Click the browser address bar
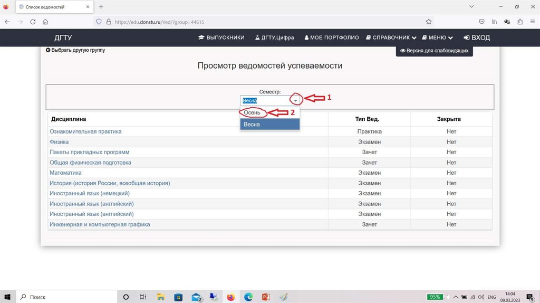The image size is (540, 303). [264, 22]
